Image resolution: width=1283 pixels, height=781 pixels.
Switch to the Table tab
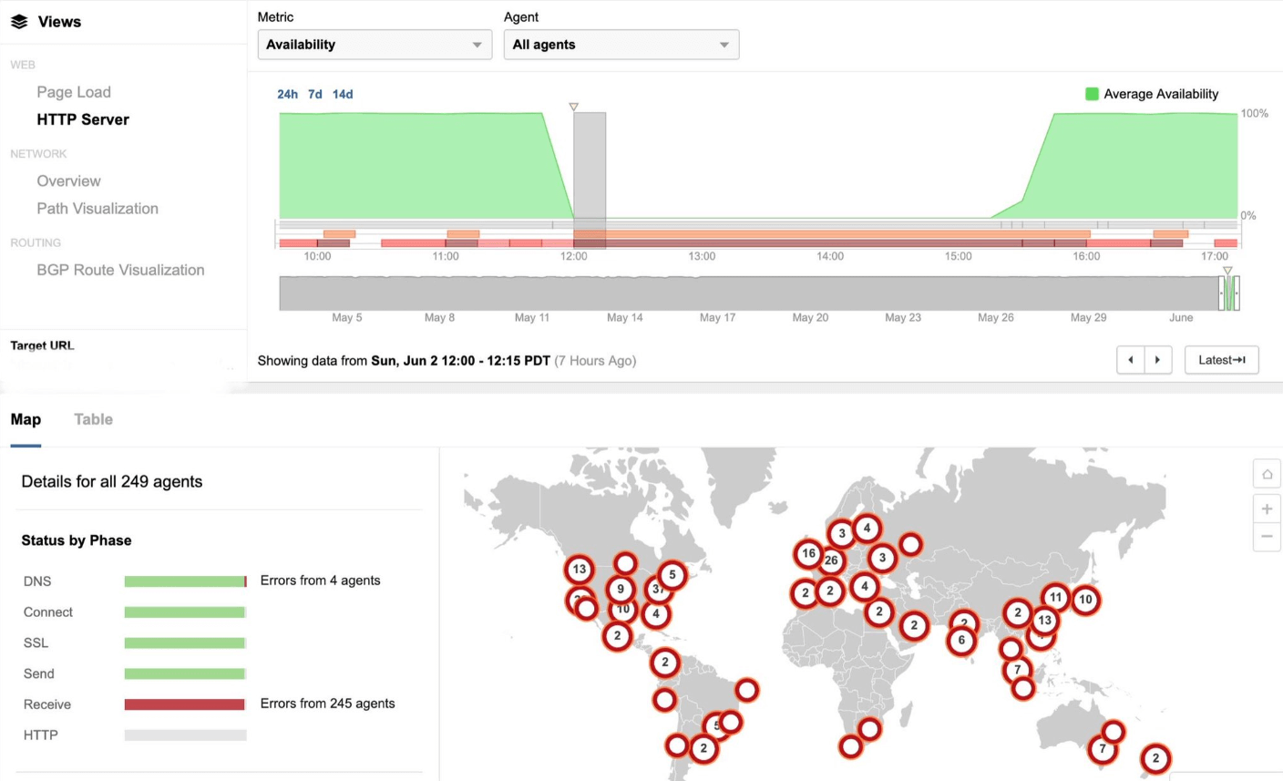click(x=93, y=419)
